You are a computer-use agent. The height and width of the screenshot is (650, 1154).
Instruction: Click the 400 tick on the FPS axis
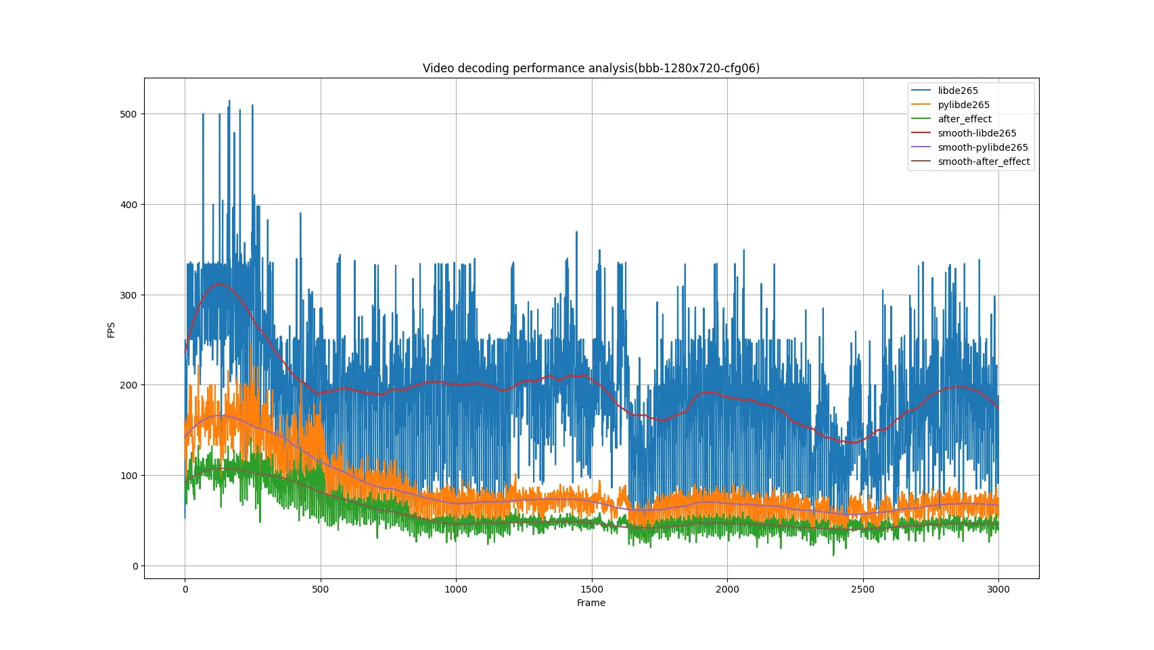coord(129,205)
